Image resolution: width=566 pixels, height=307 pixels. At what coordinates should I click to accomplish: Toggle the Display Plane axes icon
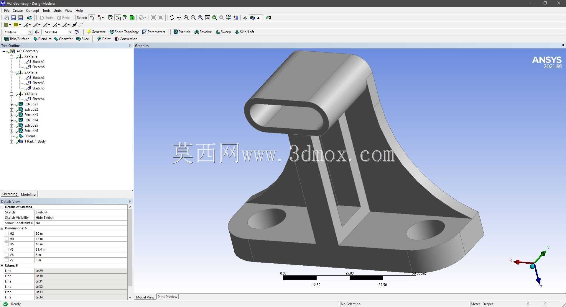245,18
